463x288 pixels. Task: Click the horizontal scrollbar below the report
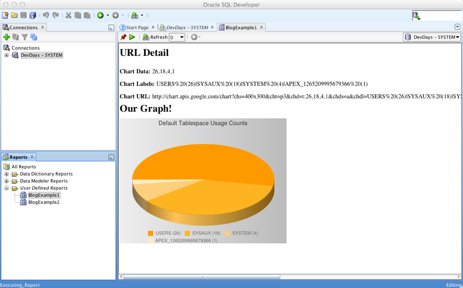tap(201, 277)
